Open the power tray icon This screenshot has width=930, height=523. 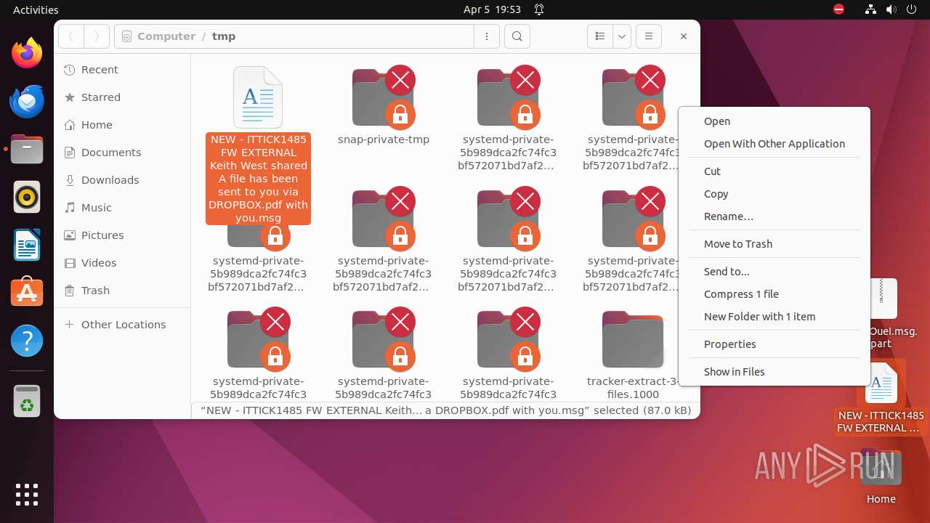(x=911, y=9)
